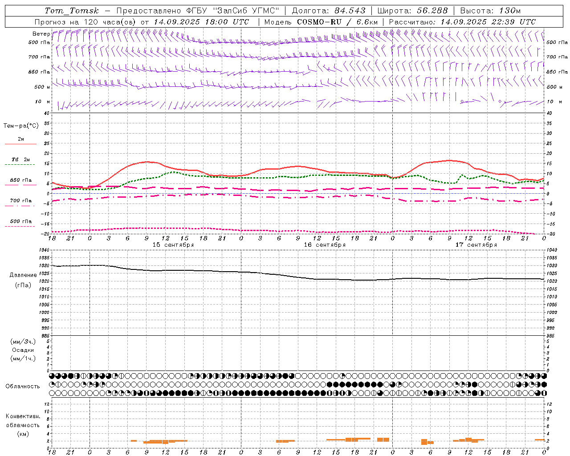The width and height of the screenshot is (570, 456).
Task: Click 'Прогноз на 120 часа(ов)' forecast header
Action: click(x=86, y=22)
